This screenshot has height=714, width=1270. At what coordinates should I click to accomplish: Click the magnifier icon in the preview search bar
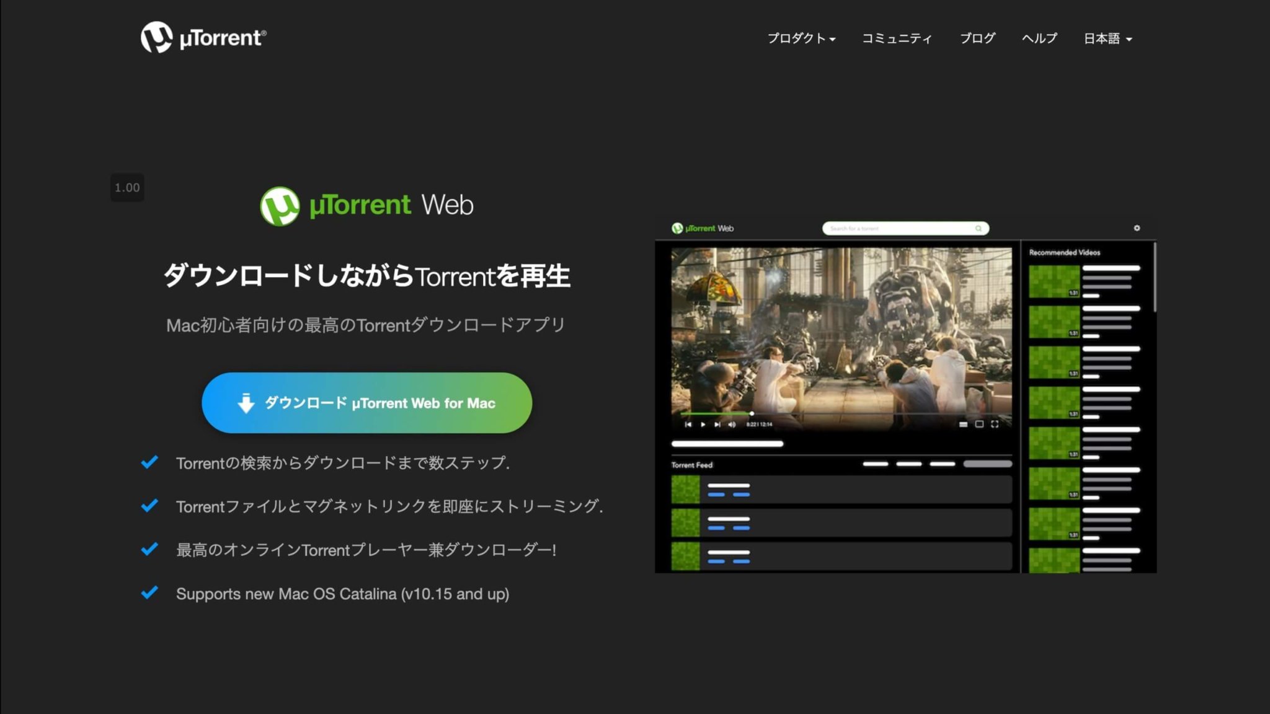pos(979,229)
